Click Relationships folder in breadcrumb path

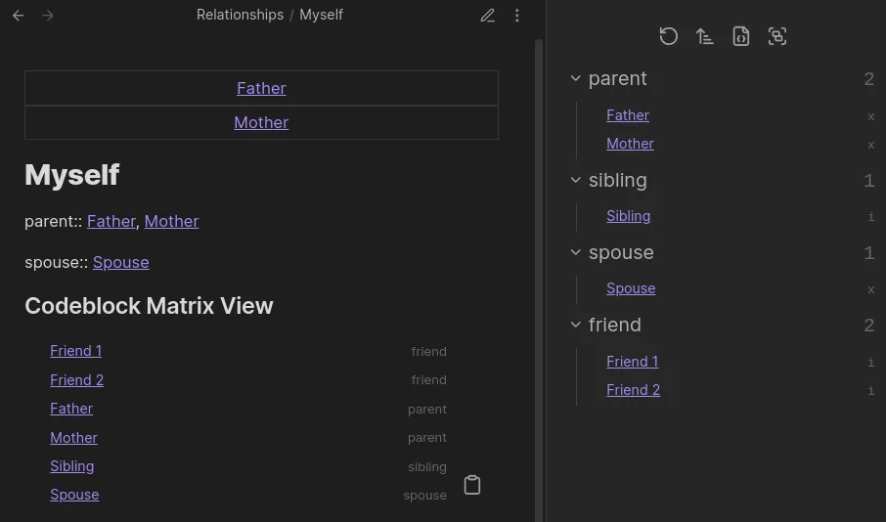[x=241, y=15]
